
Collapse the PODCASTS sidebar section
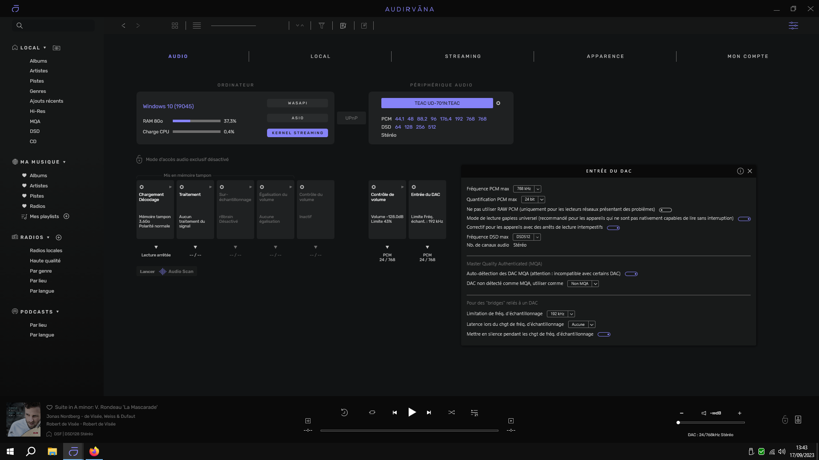point(58,312)
